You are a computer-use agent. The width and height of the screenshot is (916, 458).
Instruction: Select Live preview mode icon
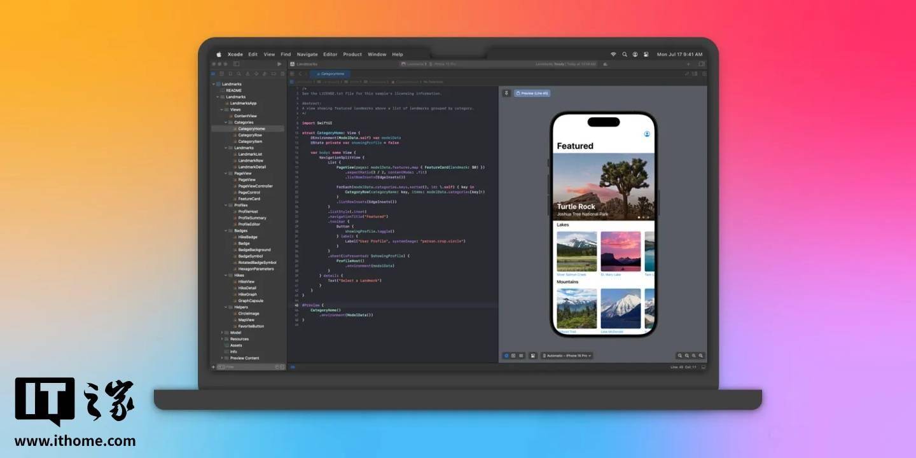pyautogui.click(x=506, y=356)
